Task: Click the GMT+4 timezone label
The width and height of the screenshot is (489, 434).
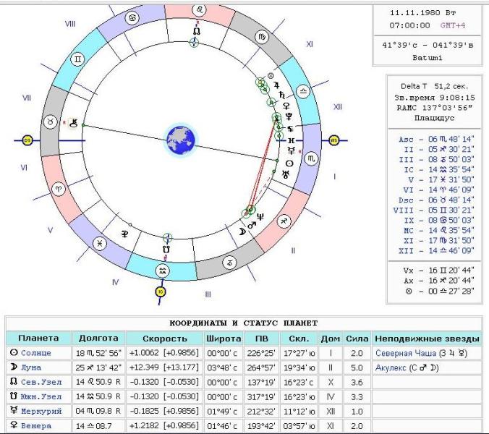Action: click(453, 25)
